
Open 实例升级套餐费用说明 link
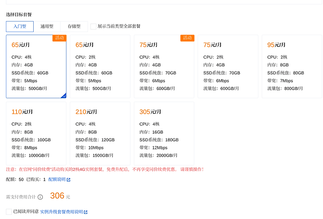tap(61, 212)
